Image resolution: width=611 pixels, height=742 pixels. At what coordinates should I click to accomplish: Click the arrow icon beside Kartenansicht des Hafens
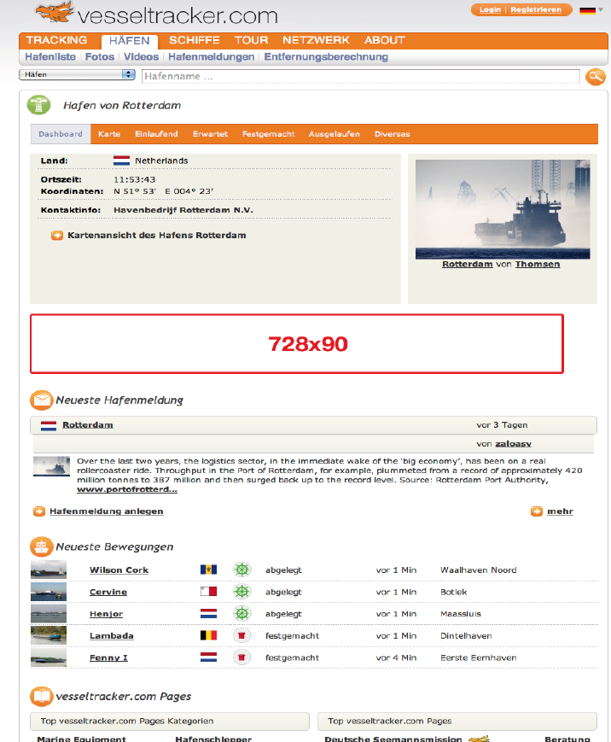pos(57,236)
